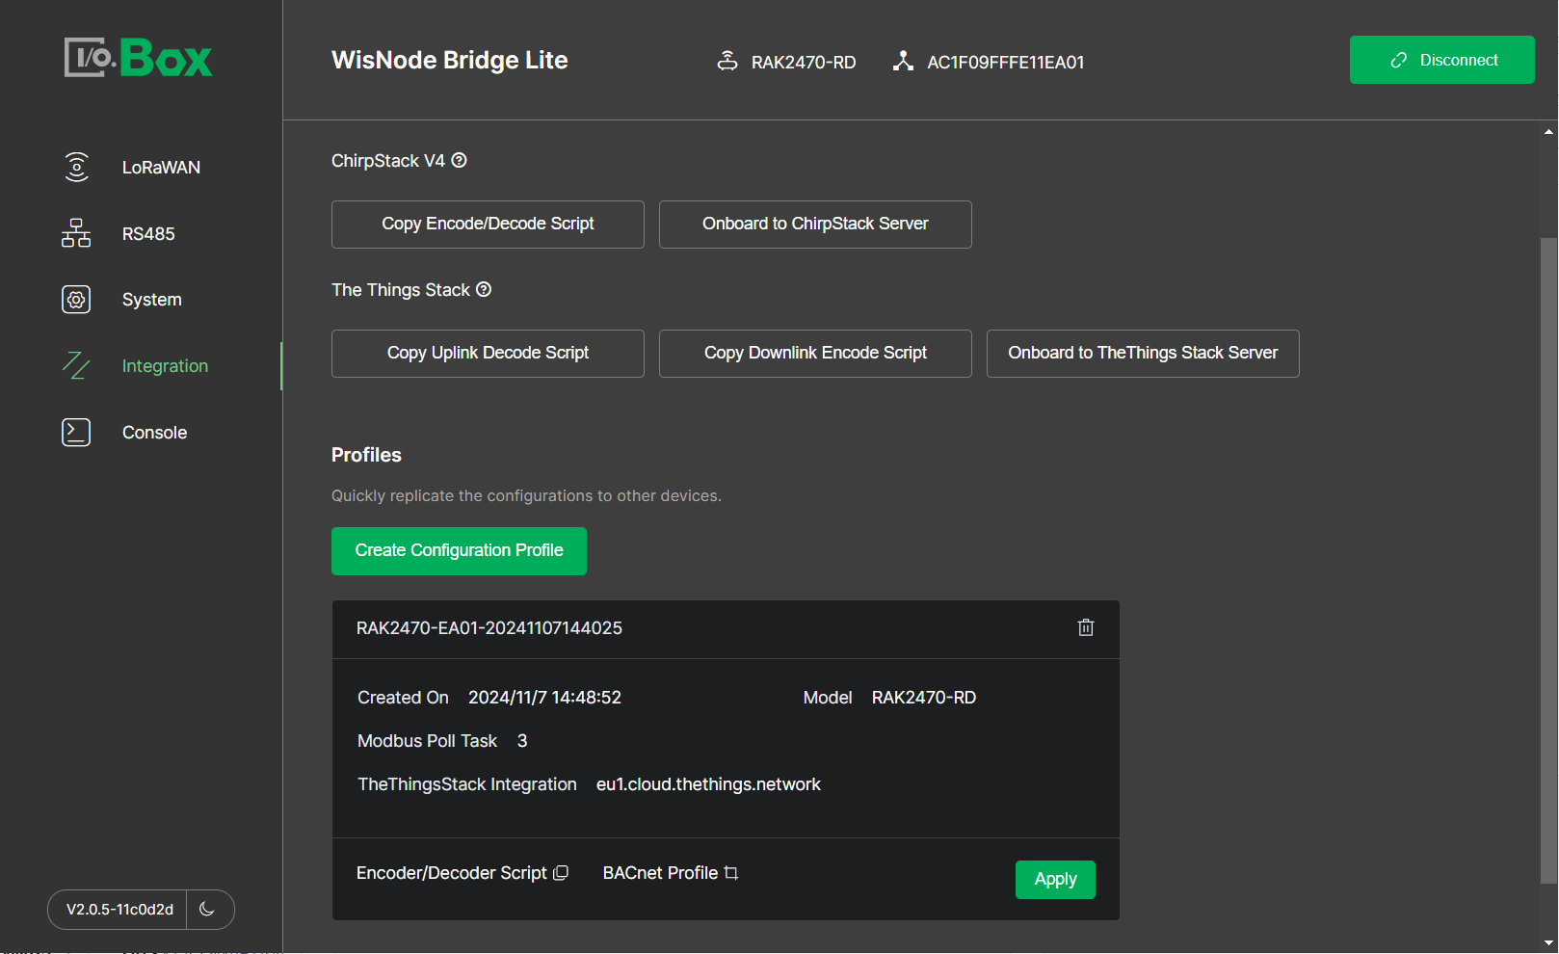Click the created date 2024/11/7 14:48:52
Viewport: 1559px width, 954px height.
544,698
